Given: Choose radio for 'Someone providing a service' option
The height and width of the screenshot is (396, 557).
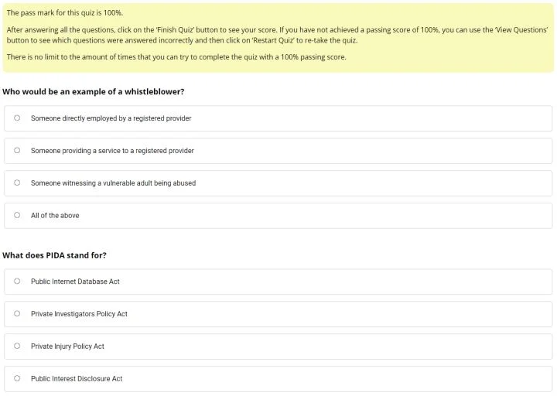Looking at the screenshot, I should (17, 151).
